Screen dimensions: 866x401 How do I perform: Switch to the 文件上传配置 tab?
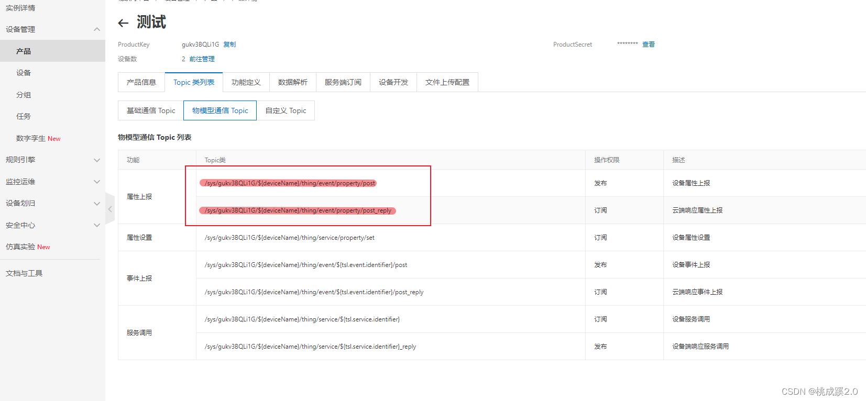click(447, 82)
